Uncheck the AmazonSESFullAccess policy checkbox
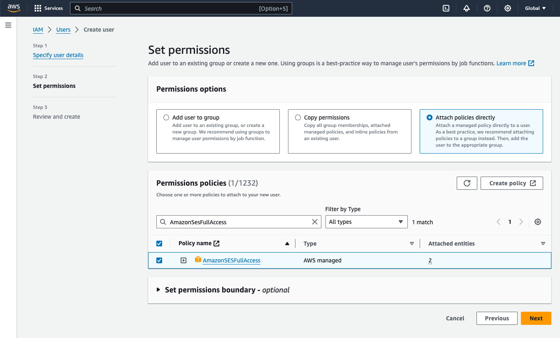This screenshot has height=338, width=560. click(159, 260)
